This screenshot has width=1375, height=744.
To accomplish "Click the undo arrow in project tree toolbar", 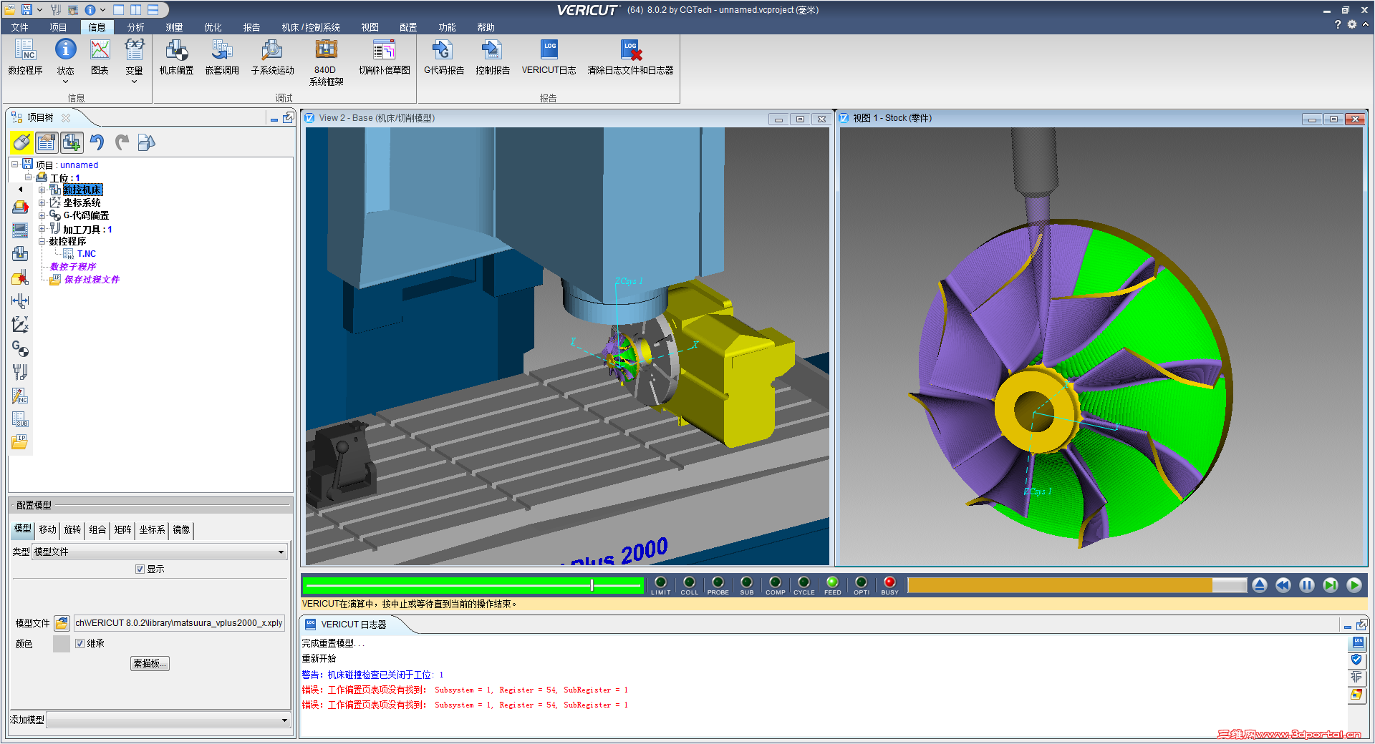I will pyautogui.click(x=97, y=142).
